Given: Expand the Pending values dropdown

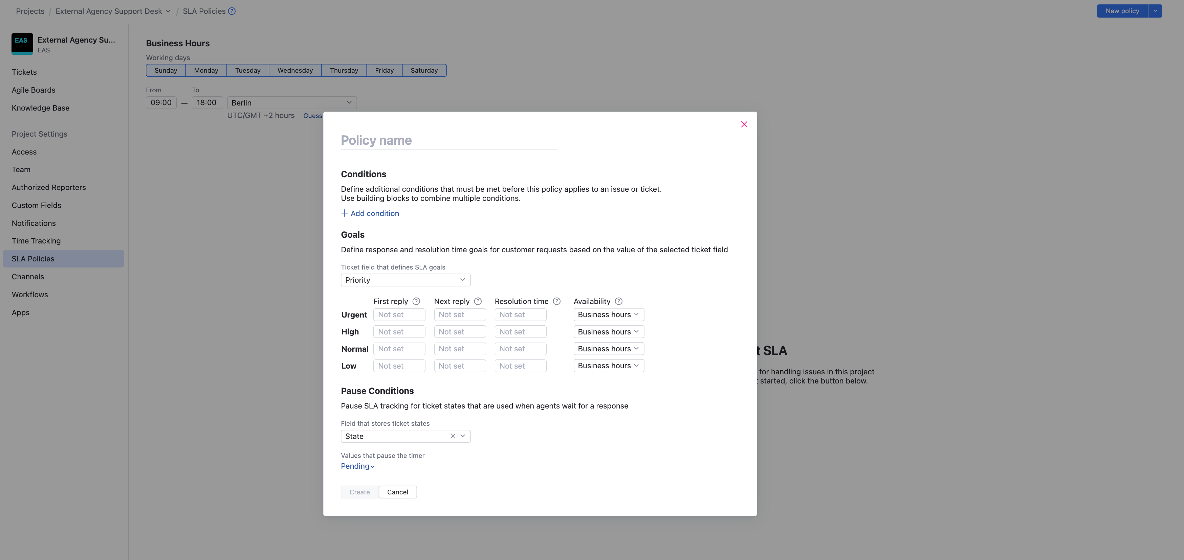Looking at the screenshot, I should [357, 466].
